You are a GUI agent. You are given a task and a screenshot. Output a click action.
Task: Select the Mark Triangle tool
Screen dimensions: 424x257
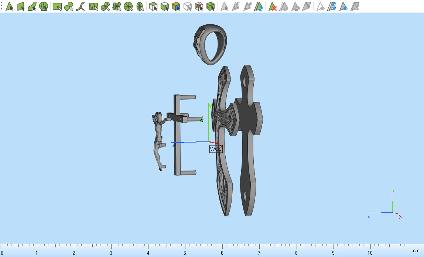[10, 6]
